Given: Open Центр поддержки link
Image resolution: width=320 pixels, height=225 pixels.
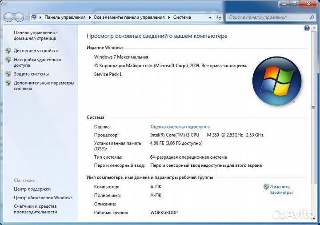Looking at the screenshot, I should tap(32, 189).
